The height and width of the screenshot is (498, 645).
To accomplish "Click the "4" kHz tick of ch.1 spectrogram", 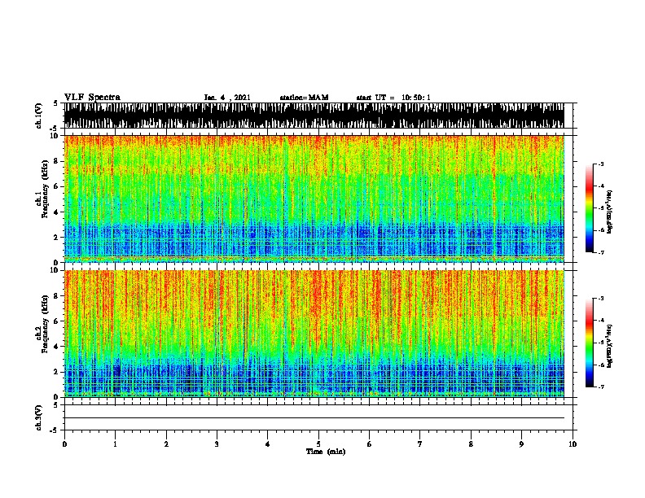I will pyautogui.click(x=57, y=212).
